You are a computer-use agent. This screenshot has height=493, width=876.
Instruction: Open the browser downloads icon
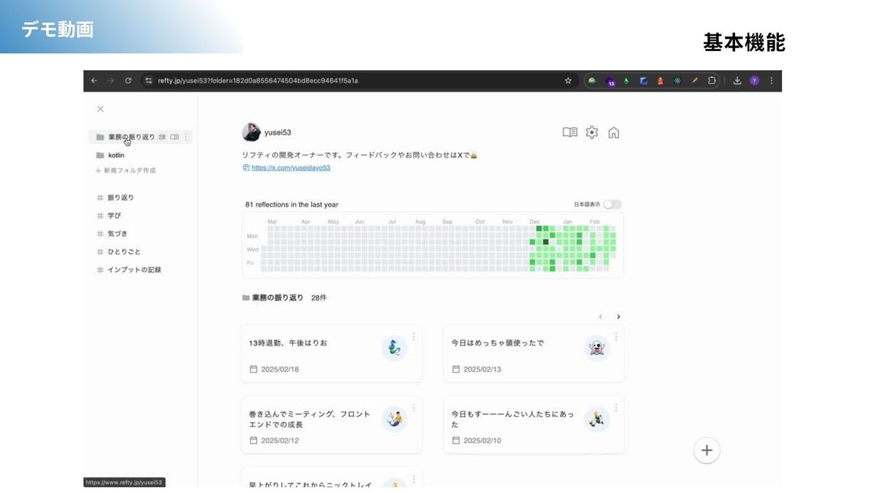tap(737, 80)
